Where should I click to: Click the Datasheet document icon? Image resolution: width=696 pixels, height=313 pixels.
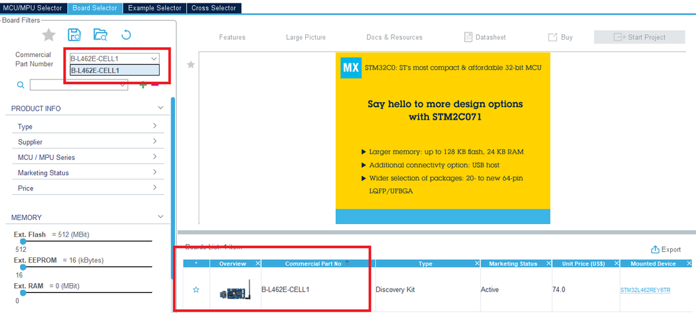468,38
